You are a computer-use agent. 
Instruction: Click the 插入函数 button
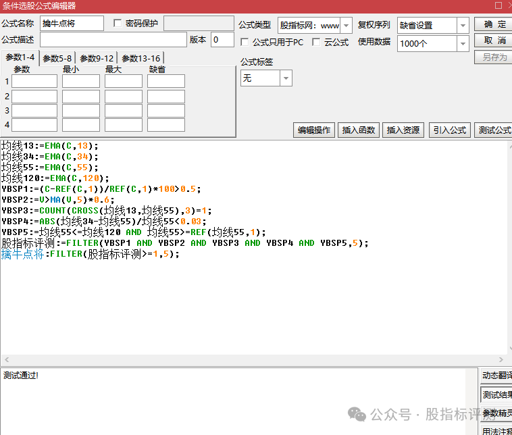click(x=359, y=130)
